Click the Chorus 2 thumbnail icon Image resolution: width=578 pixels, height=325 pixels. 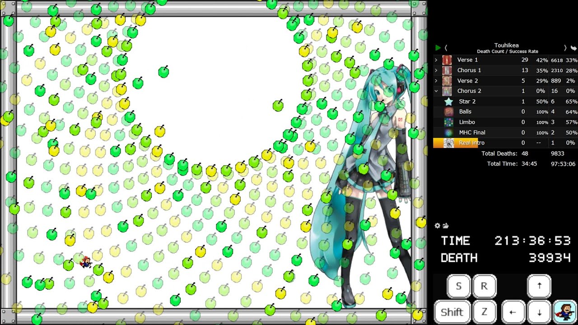coord(447,91)
